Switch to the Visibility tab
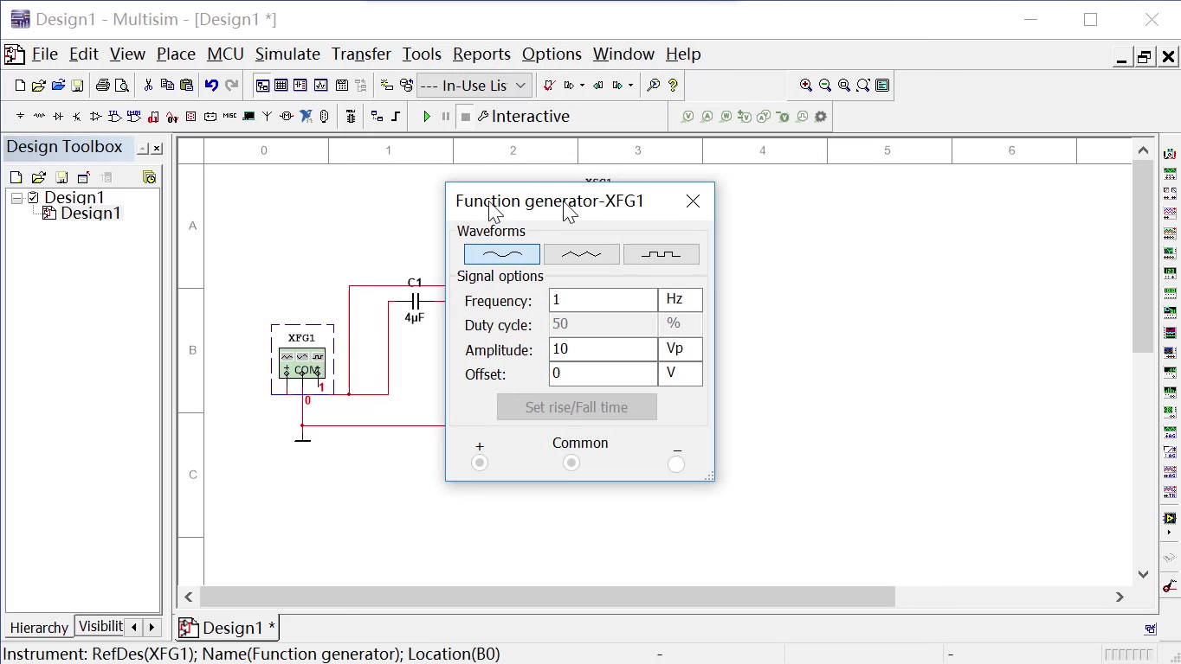Viewport: 1181px width, 664px height. coord(100,627)
